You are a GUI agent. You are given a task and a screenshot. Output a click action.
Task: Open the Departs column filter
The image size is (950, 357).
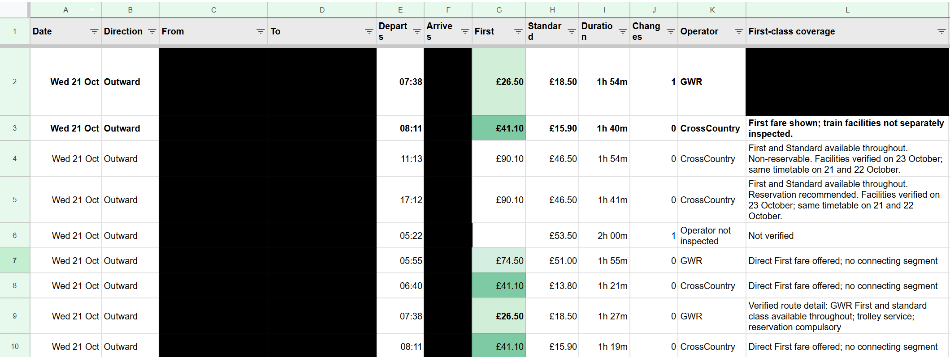tap(416, 31)
